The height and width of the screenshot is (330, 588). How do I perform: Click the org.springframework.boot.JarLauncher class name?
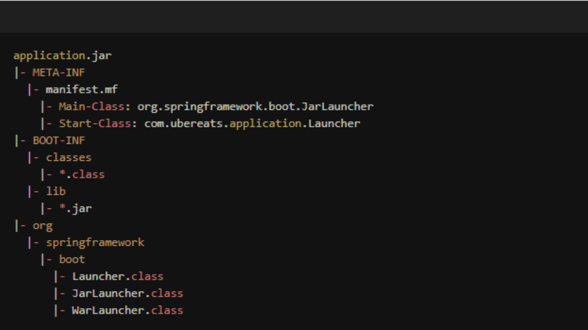click(x=255, y=106)
